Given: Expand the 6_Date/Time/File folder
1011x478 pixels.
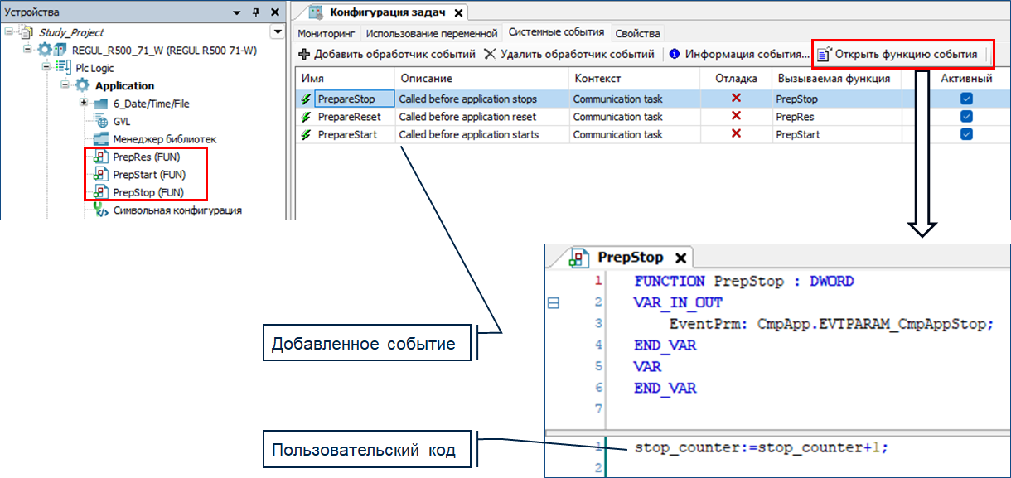Looking at the screenshot, I should click(84, 103).
